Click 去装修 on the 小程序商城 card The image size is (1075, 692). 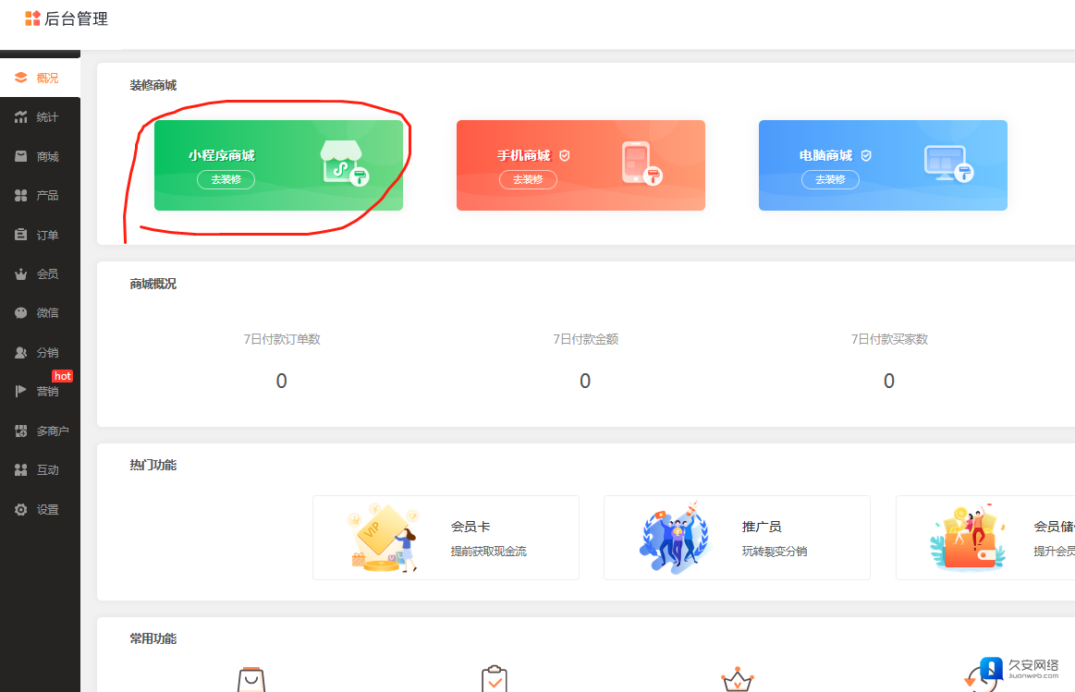[x=226, y=179]
